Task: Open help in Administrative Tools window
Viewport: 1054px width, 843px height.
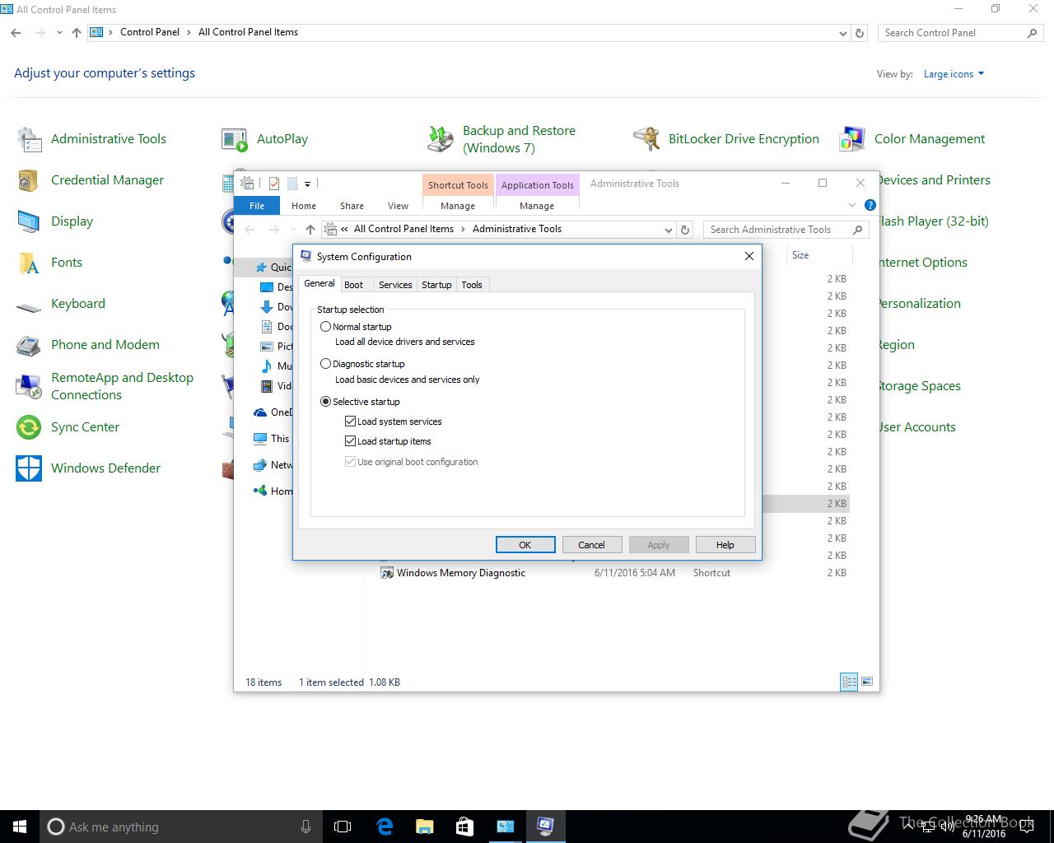Action: (870, 205)
